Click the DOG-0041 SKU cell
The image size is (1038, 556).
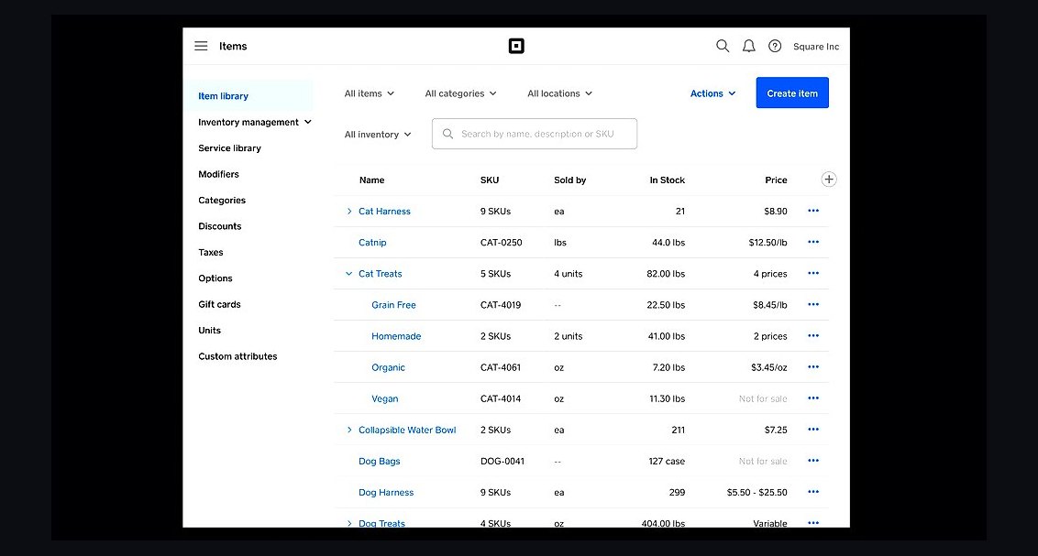point(502,461)
